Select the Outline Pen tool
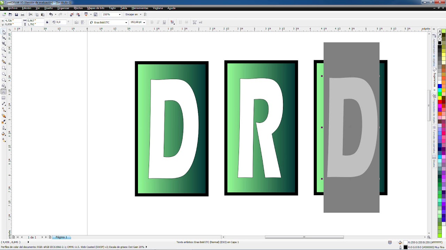The height and width of the screenshot is (250, 446). pos(4,128)
